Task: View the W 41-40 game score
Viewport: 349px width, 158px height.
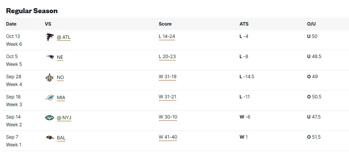Action: coord(168,137)
